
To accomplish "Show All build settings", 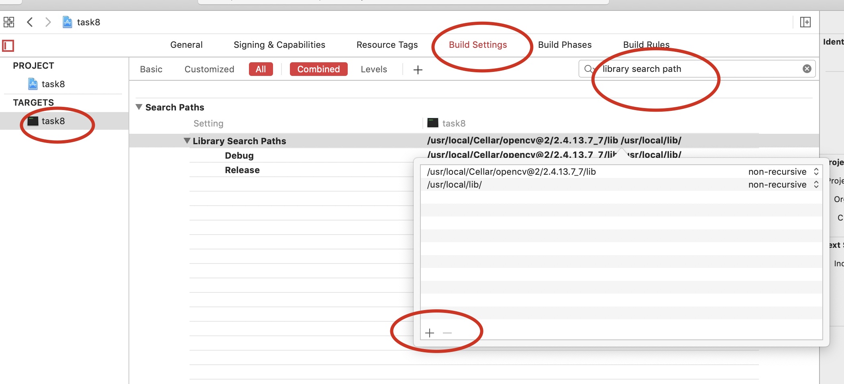I will pos(261,69).
